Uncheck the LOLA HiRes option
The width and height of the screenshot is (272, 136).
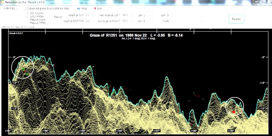[28, 16]
